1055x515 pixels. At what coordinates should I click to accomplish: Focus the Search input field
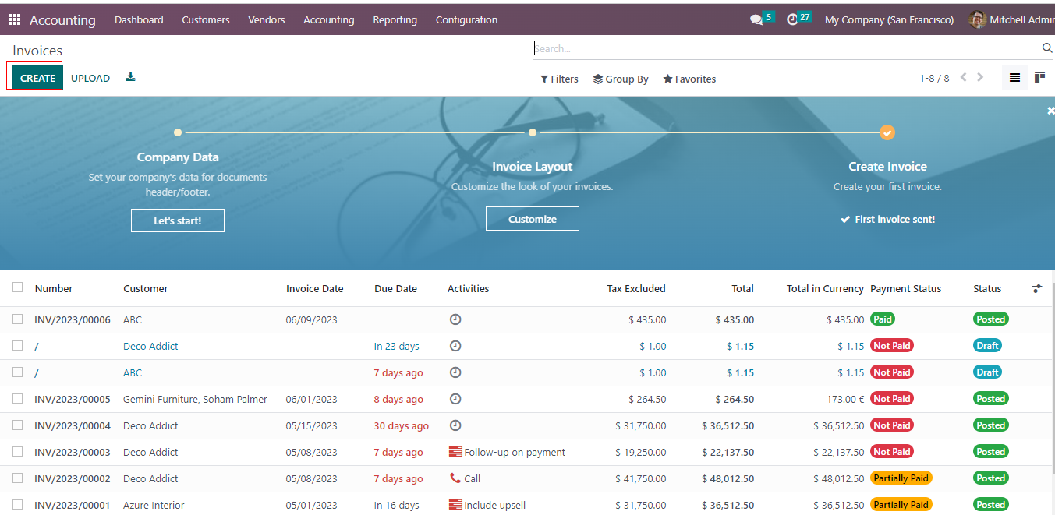pos(784,48)
